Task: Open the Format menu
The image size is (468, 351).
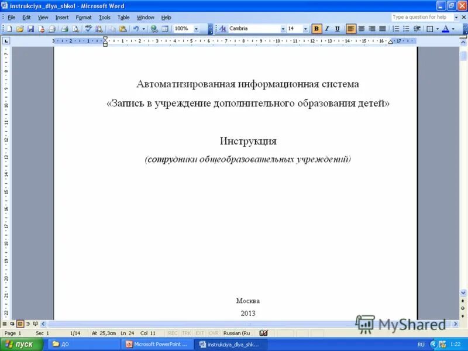Action: (x=84, y=17)
